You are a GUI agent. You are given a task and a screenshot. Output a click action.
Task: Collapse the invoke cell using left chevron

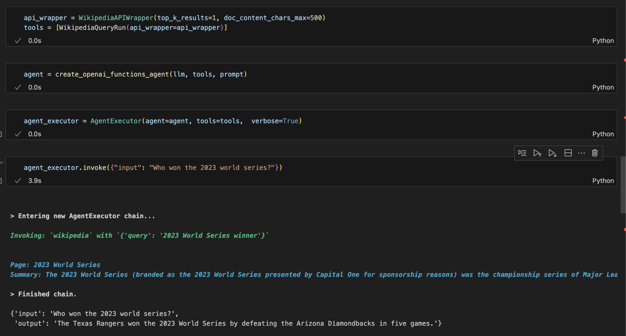[x=2, y=162]
